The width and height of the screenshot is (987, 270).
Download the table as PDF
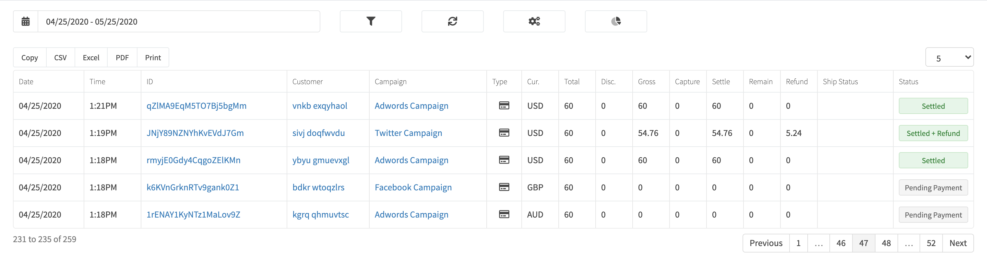point(122,57)
